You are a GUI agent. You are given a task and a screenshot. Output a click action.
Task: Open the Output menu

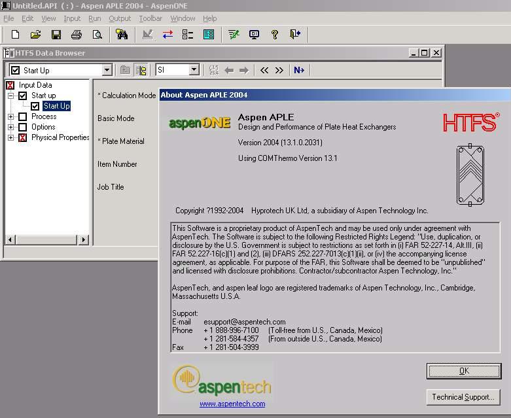point(120,18)
